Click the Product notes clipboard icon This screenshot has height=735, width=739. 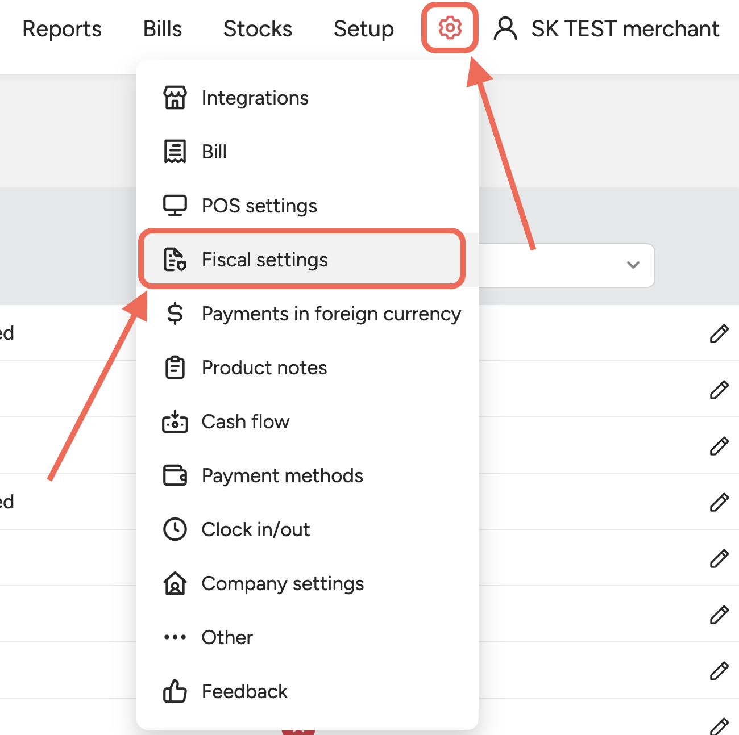[x=175, y=367]
